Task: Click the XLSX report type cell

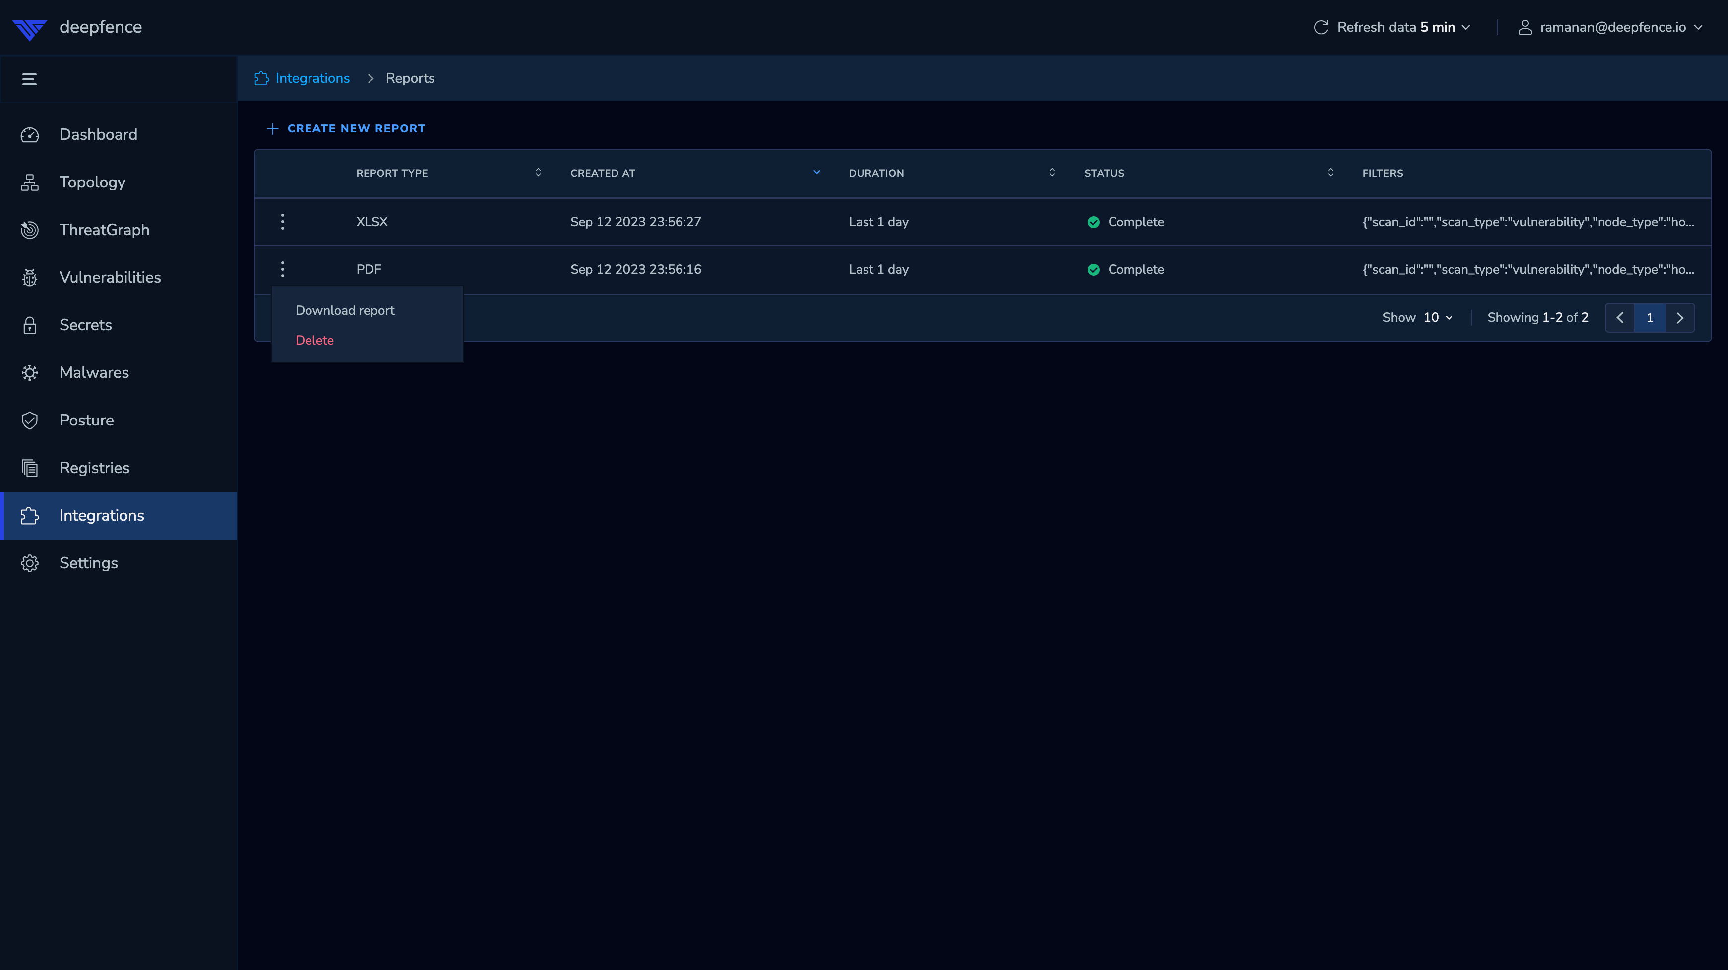Action: pyautogui.click(x=371, y=222)
